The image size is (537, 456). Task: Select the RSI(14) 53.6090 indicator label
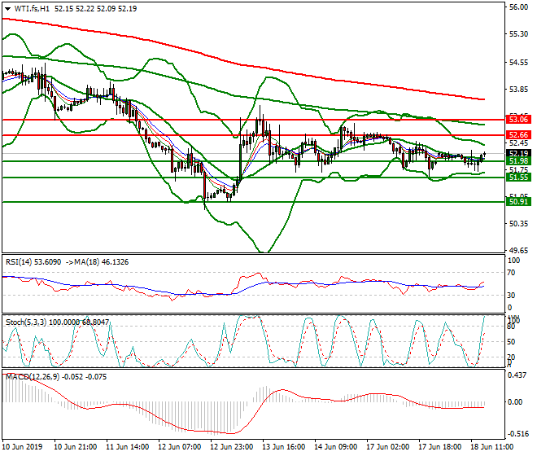coord(33,262)
